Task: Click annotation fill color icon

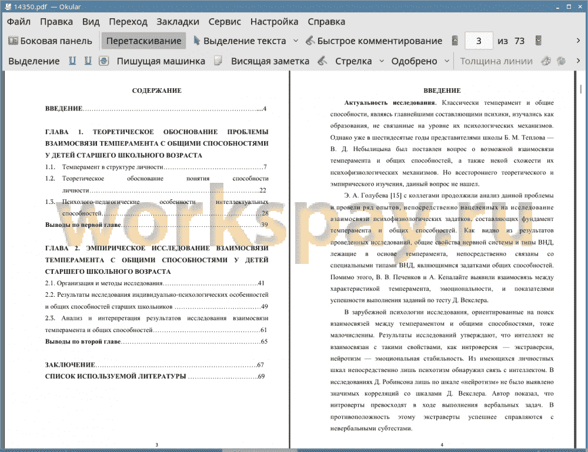Action: tap(562, 61)
